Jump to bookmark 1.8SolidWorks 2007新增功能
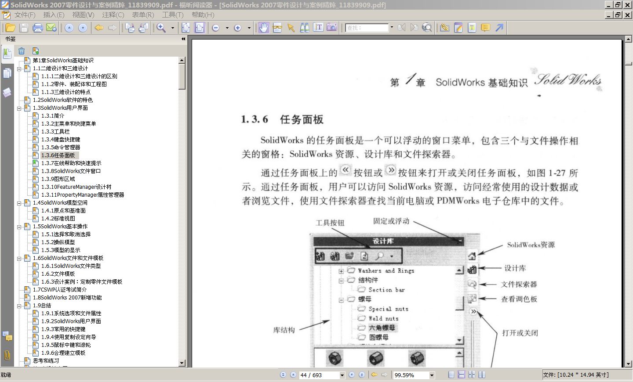The image size is (633, 382). pos(67,298)
